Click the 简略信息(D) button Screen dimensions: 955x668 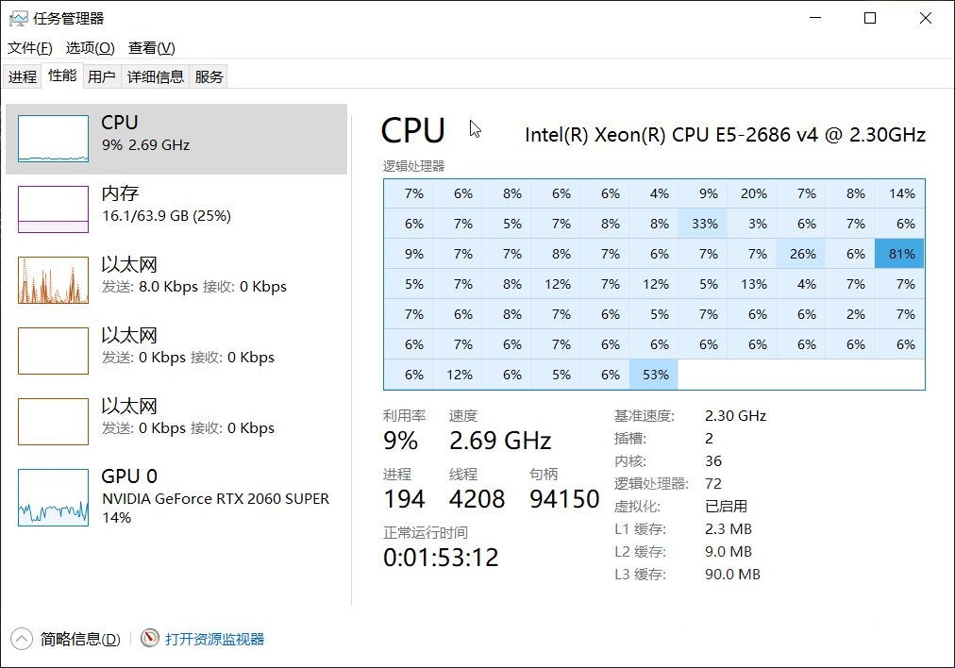(80, 639)
